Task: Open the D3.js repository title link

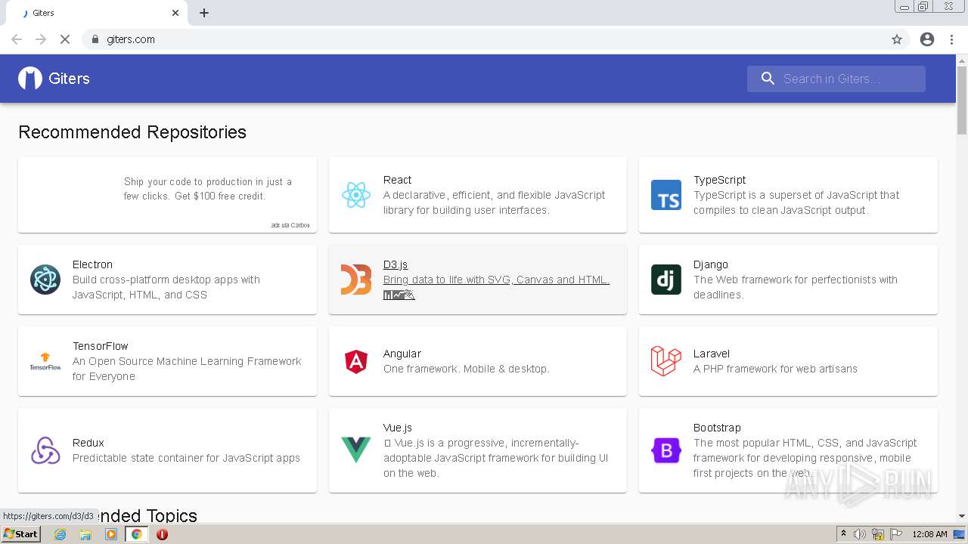Action: click(395, 264)
